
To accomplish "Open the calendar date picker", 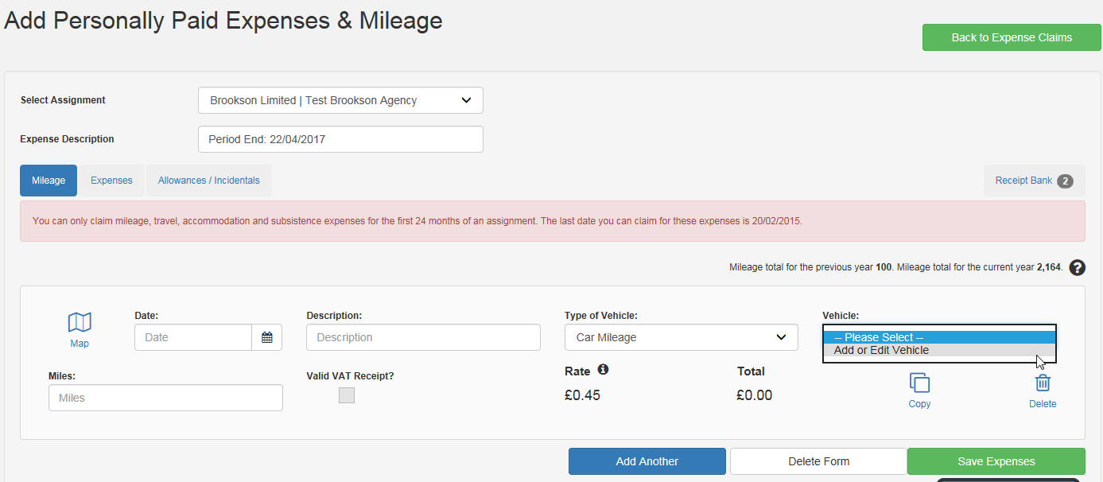I will coord(266,337).
